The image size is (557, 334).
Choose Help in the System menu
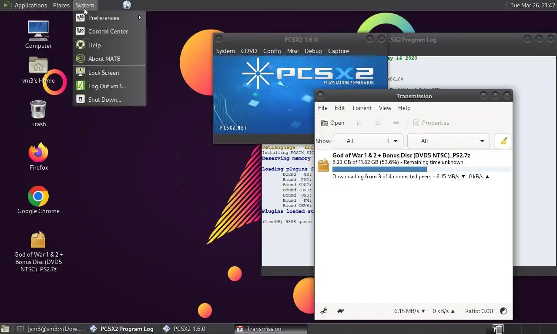(x=109, y=45)
